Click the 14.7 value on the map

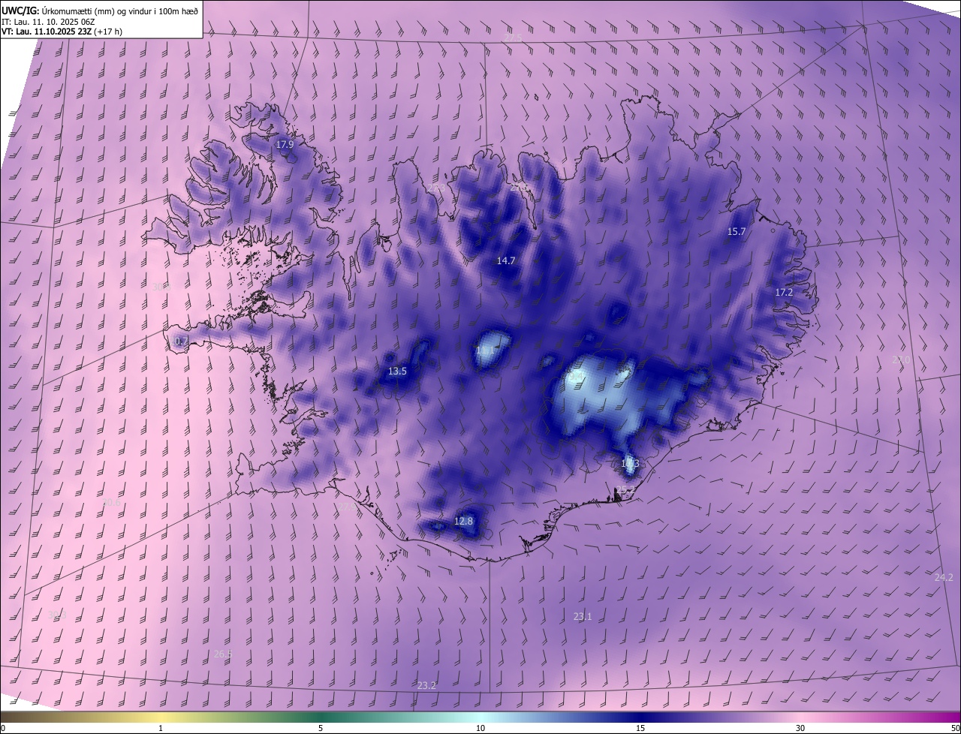(506, 261)
